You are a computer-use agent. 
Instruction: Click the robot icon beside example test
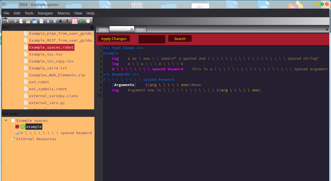point(23,127)
